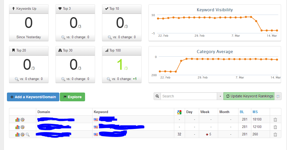Click magnifier icon in third keyword row
Image resolution: width=287 pixels, height=150 pixels.
[28, 135]
